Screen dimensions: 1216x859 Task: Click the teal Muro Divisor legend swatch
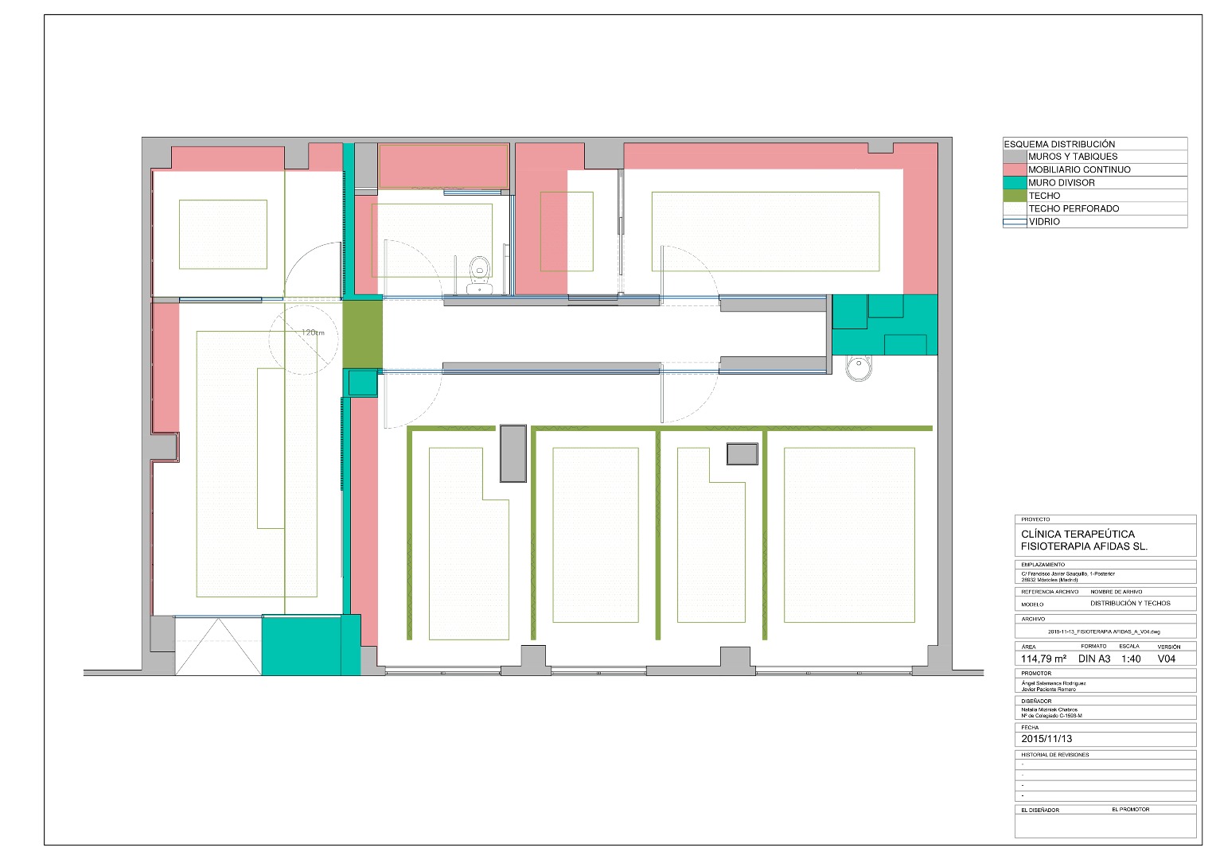1015,183
